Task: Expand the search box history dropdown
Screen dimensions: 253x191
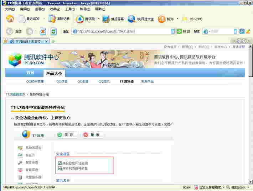Action: click(236, 31)
